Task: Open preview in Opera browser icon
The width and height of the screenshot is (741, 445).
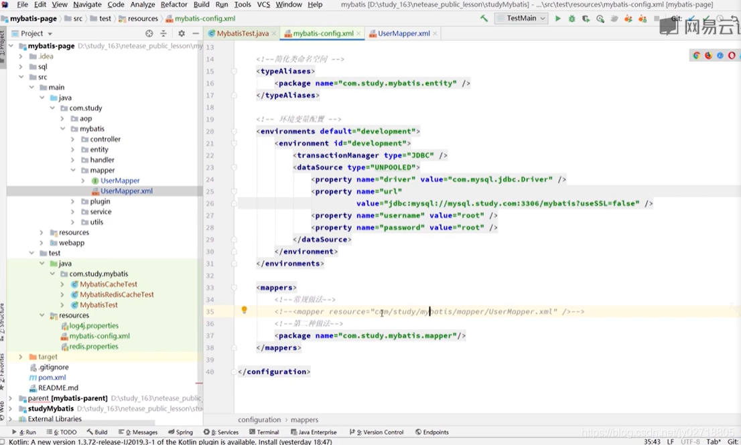Action: (732, 56)
